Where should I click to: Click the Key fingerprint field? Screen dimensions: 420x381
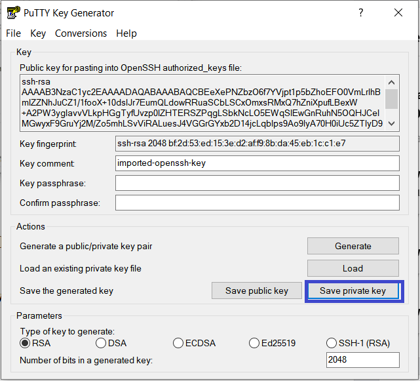(258, 144)
